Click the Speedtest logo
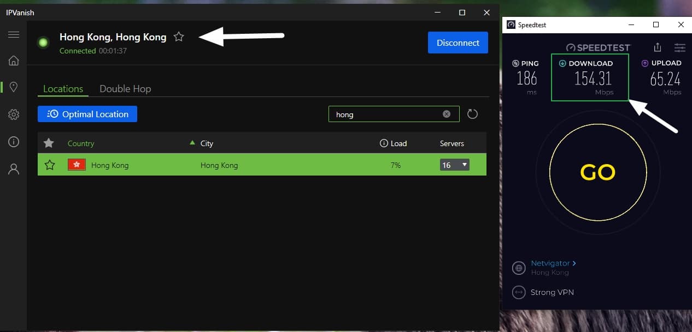The height and width of the screenshot is (332, 692). coord(598,47)
